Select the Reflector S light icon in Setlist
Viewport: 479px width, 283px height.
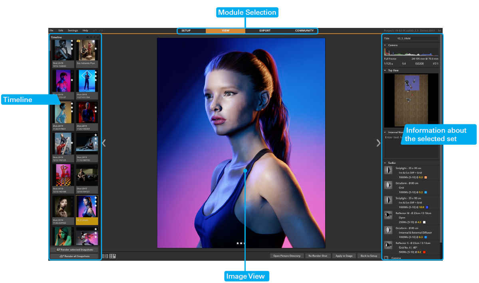point(388,245)
